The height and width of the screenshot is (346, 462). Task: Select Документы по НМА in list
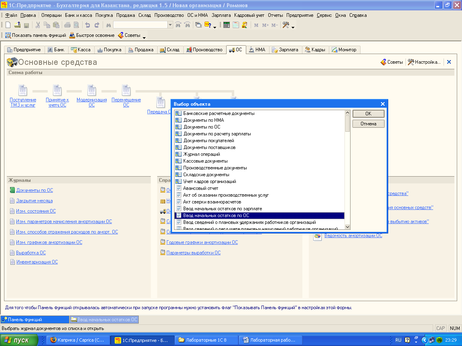coord(259,120)
